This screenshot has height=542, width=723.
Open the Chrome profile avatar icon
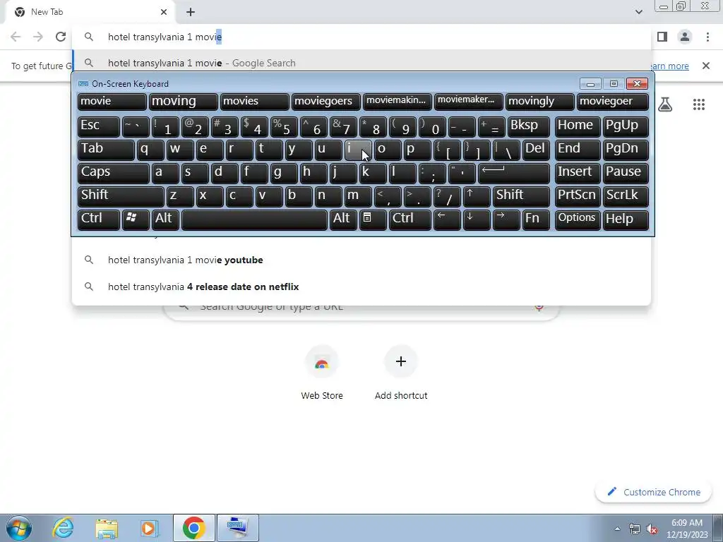(x=685, y=37)
